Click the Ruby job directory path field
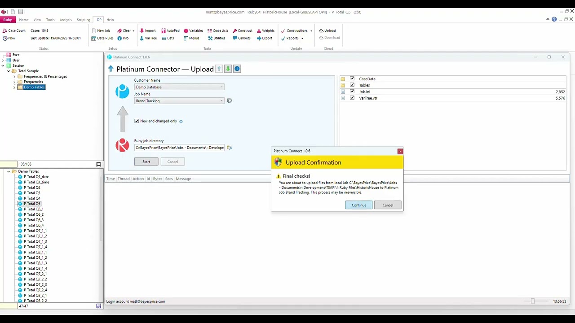This screenshot has width=575, height=323. click(x=179, y=148)
